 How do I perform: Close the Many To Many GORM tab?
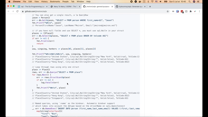(80, 6)
